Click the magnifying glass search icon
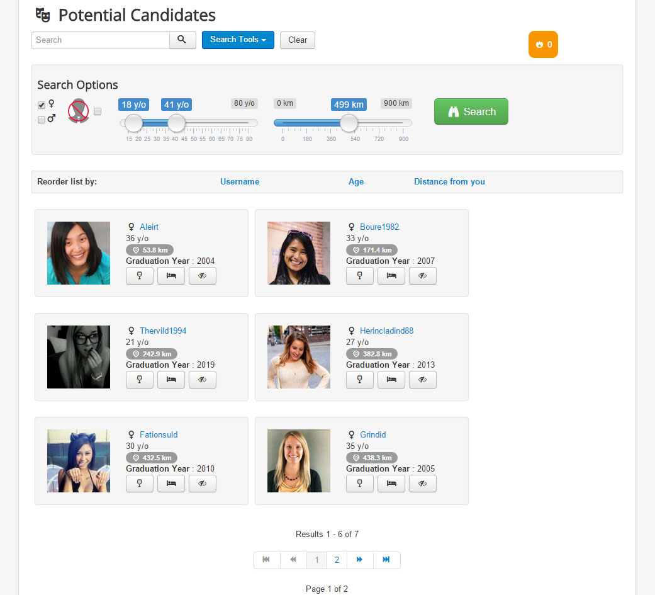This screenshot has height=595, width=655. click(x=182, y=40)
